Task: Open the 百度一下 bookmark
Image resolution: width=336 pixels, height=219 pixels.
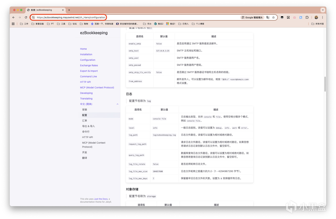Action: [x=102, y=24]
